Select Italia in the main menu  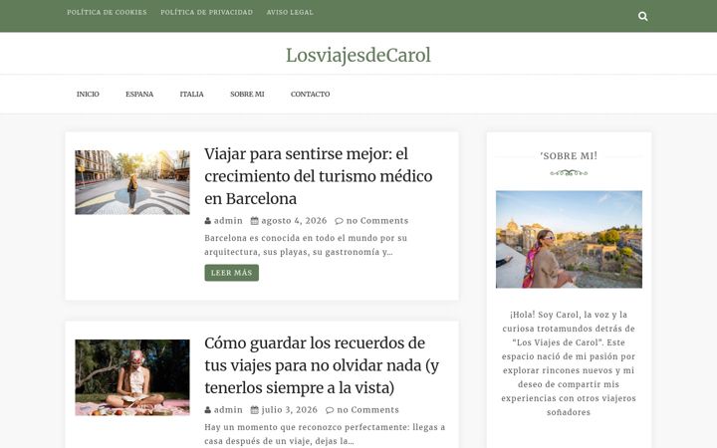click(191, 95)
